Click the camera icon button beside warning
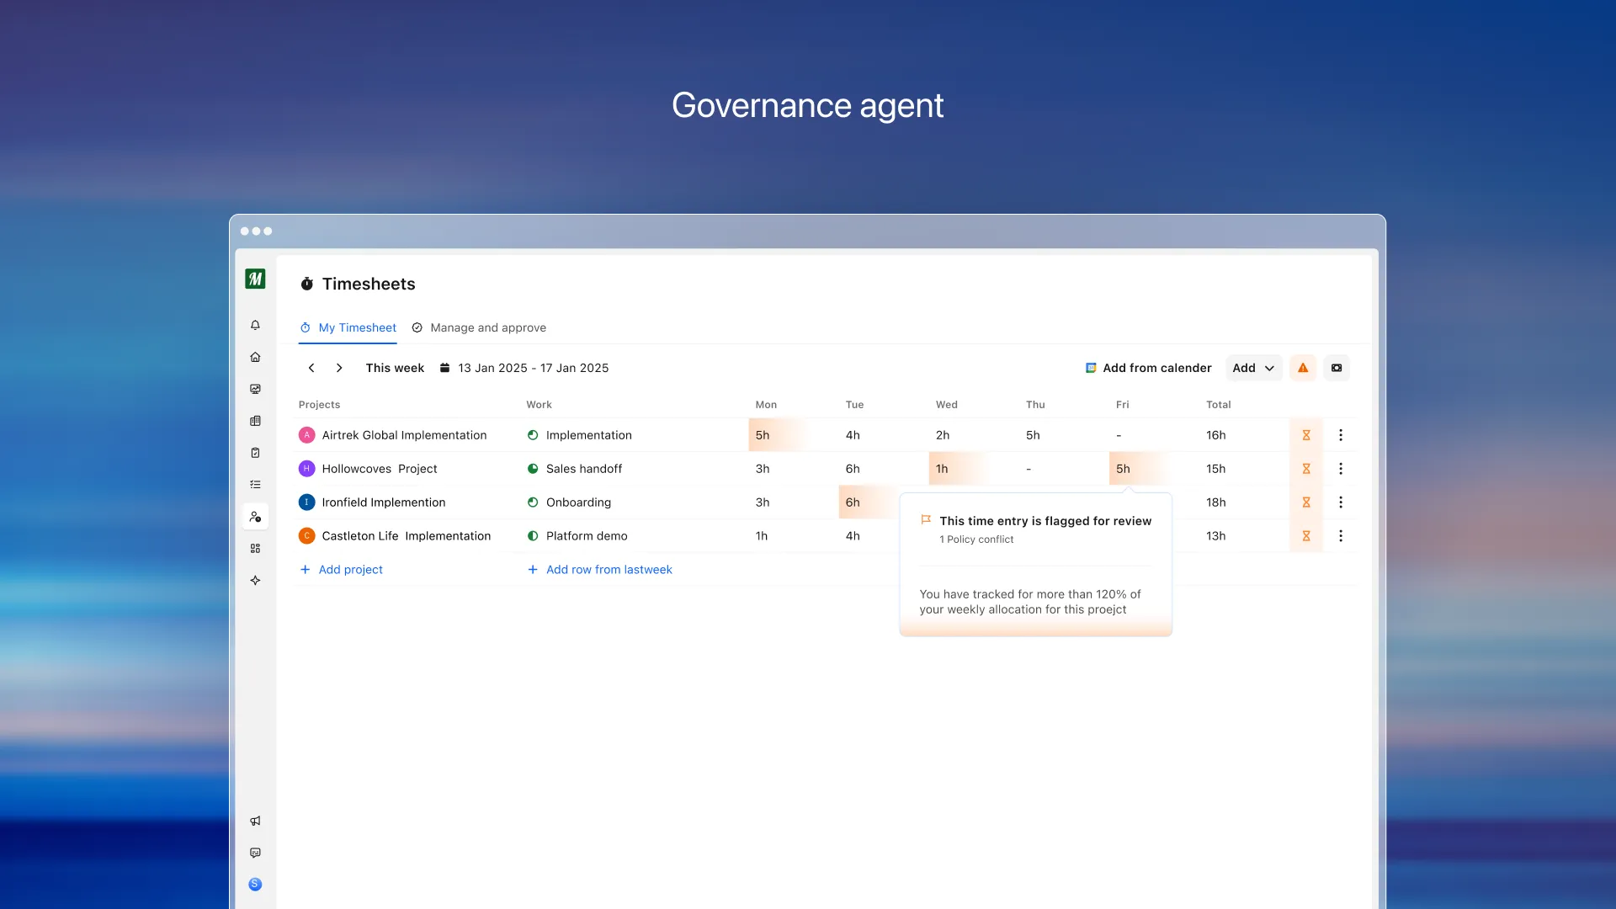This screenshot has width=1616, height=909. 1337,368
